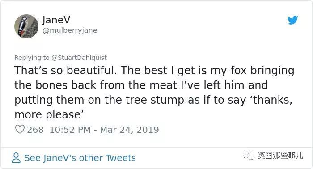Visit the @mulberryjane handle
The image size is (313, 169).
(70, 30)
